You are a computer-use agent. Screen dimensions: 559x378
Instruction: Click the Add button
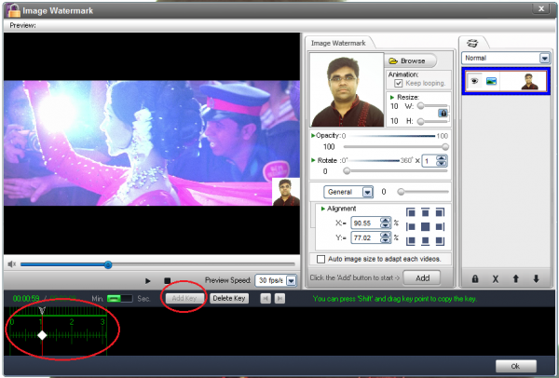pyautogui.click(x=422, y=277)
